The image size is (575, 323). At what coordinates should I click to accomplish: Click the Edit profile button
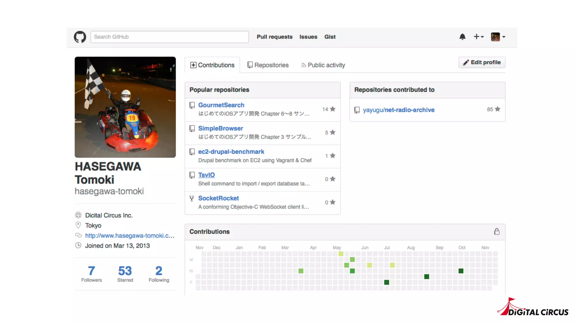point(482,62)
